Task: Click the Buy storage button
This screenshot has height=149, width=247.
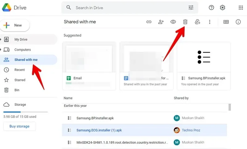Action: point(19,126)
